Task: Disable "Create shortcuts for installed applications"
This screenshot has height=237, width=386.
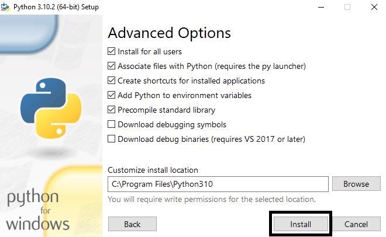Action: tap(111, 81)
